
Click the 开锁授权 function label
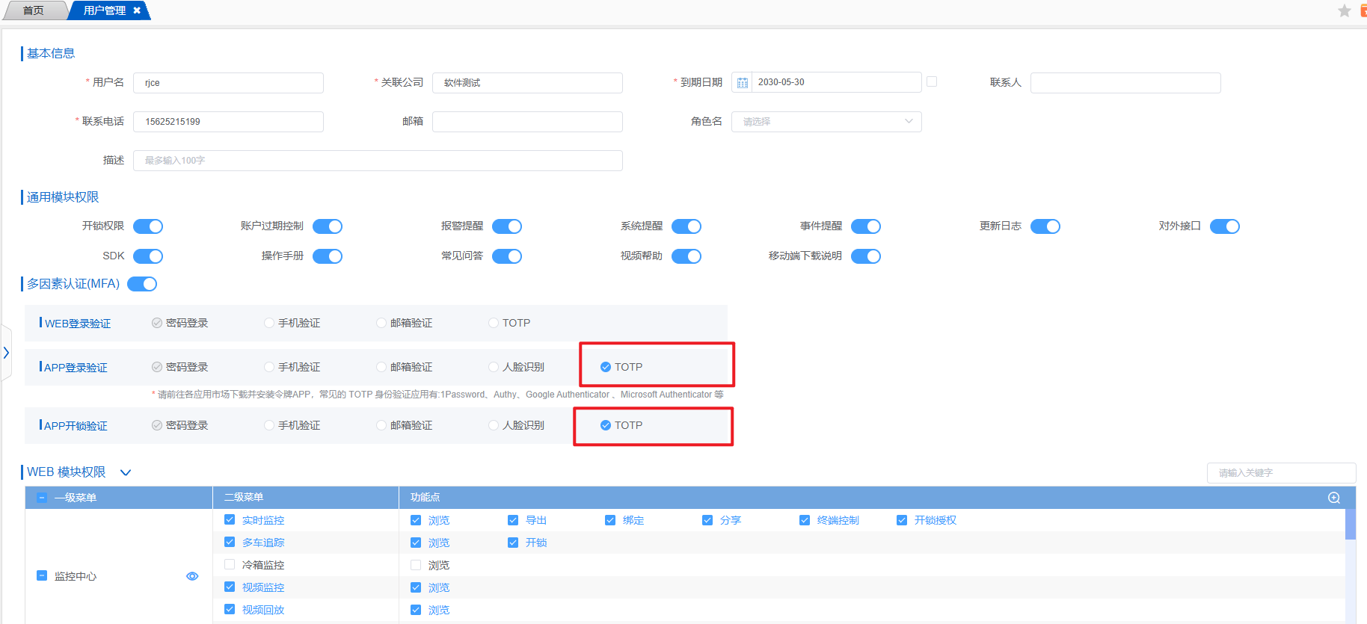935,520
